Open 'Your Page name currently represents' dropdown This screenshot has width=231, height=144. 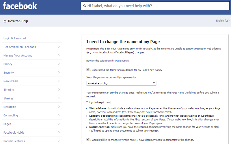pos(121,83)
